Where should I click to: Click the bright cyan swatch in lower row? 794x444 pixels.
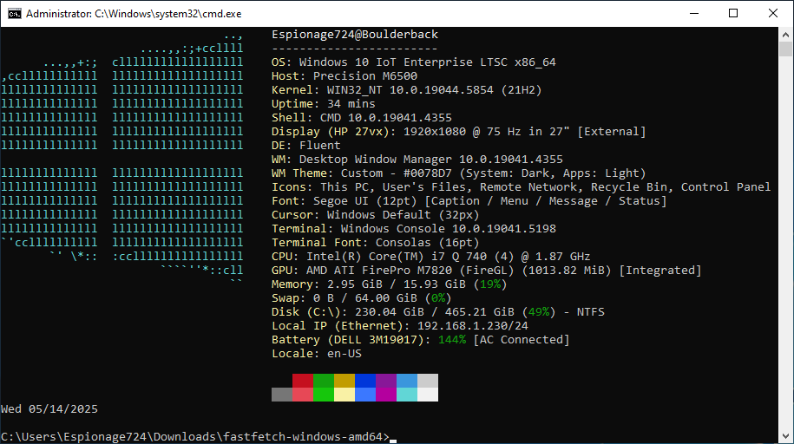(x=407, y=395)
